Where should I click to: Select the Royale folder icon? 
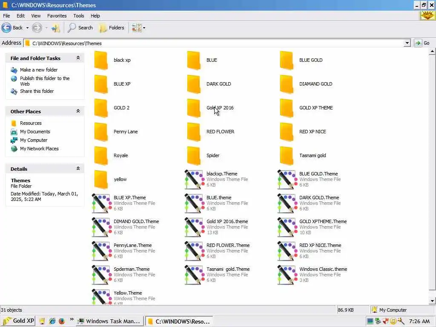pyautogui.click(x=100, y=156)
